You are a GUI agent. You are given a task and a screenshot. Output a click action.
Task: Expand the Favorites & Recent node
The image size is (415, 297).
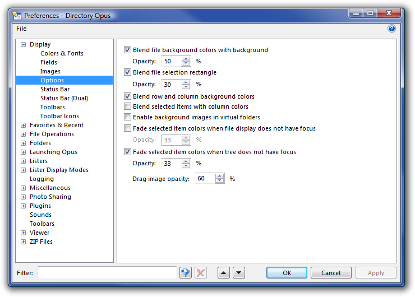tap(24, 125)
